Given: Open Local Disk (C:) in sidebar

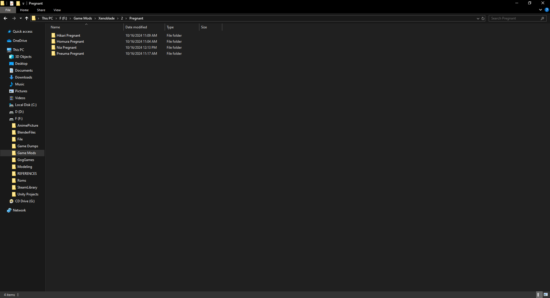Looking at the screenshot, I should tap(26, 105).
